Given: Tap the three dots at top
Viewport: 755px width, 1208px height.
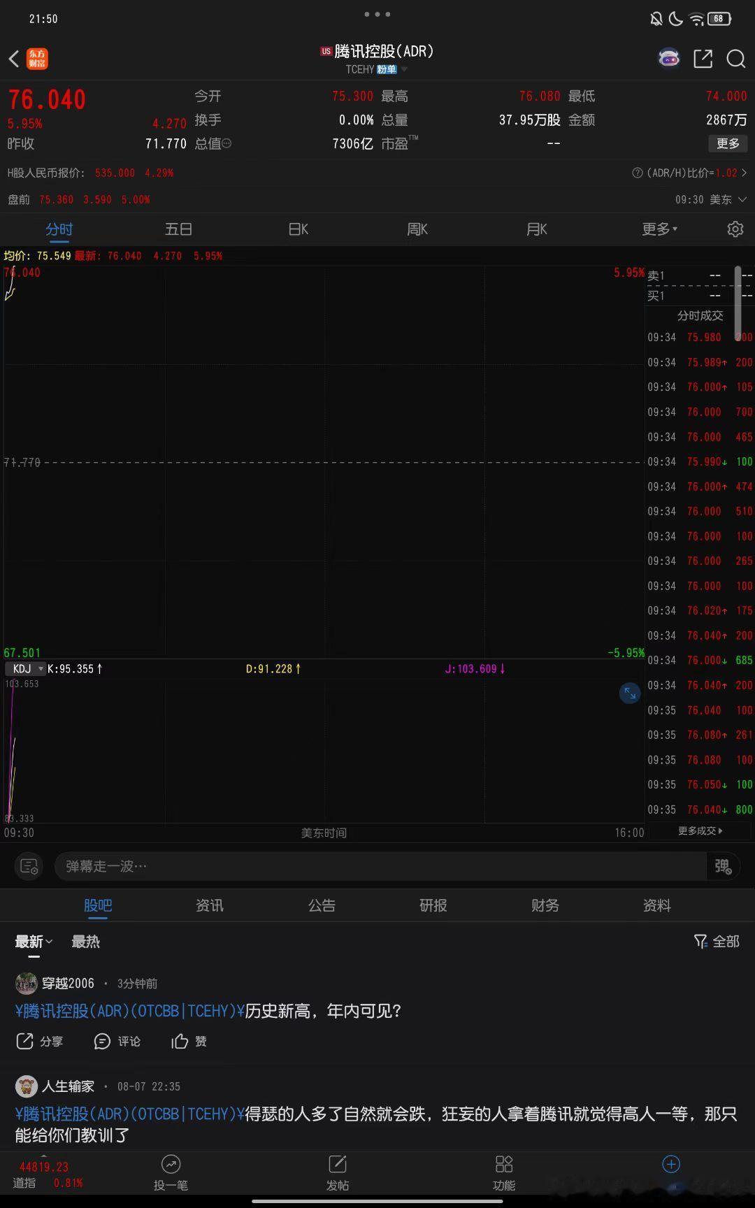Looking at the screenshot, I should tap(377, 14).
